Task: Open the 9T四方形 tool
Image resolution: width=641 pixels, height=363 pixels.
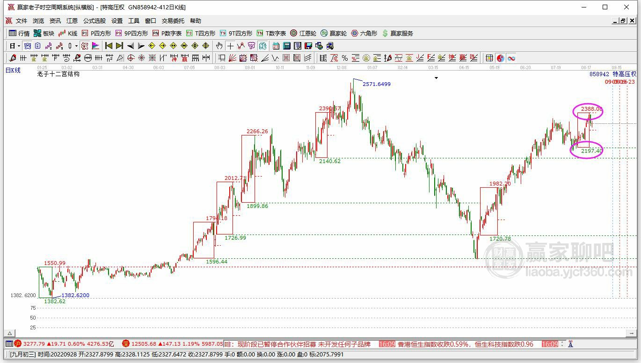Action: (236, 33)
